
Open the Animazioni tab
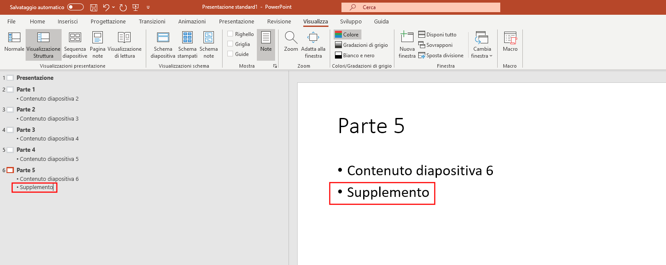click(x=192, y=21)
